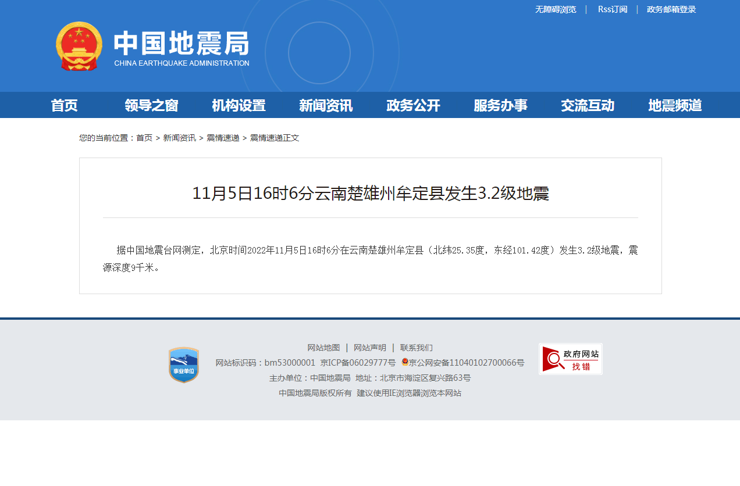Viewport: 740px width, 486px height.
Task: Open the 政务公开 menu item
Action: click(413, 105)
